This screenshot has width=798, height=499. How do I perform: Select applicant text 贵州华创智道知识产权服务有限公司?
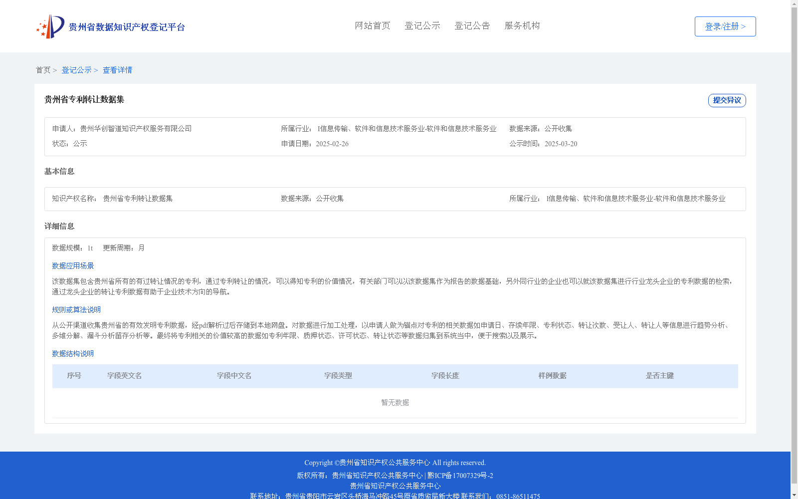coord(136,129)
